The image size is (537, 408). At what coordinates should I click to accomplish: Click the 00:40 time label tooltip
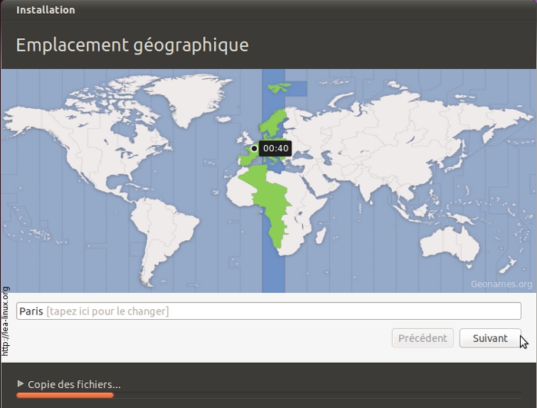tap(275, 148)
